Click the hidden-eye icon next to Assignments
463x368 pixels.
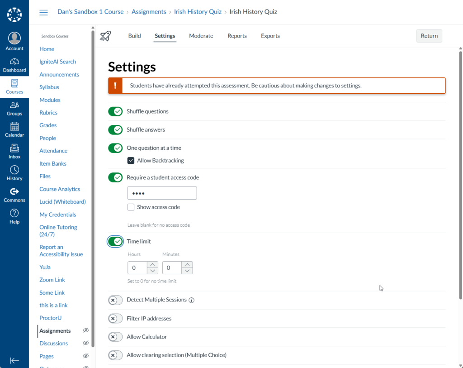pyautogui.click(x=85, y=330)
